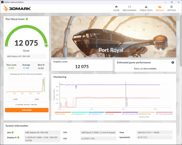Click the large 12 075 gauge score

click(x=26, y=43)
